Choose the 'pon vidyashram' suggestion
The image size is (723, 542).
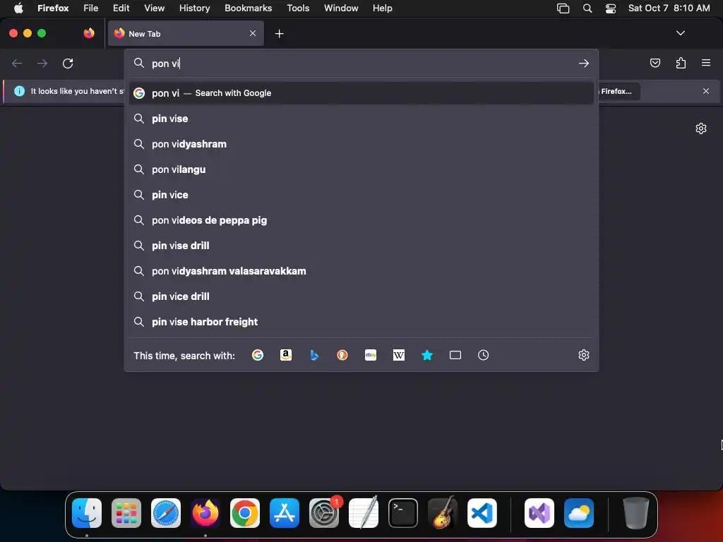[x=361, y=144]
